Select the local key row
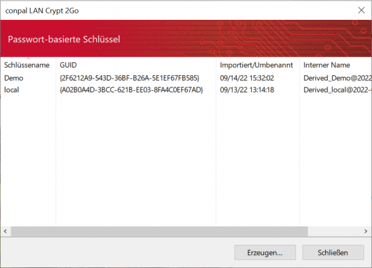 pos(186,90)
